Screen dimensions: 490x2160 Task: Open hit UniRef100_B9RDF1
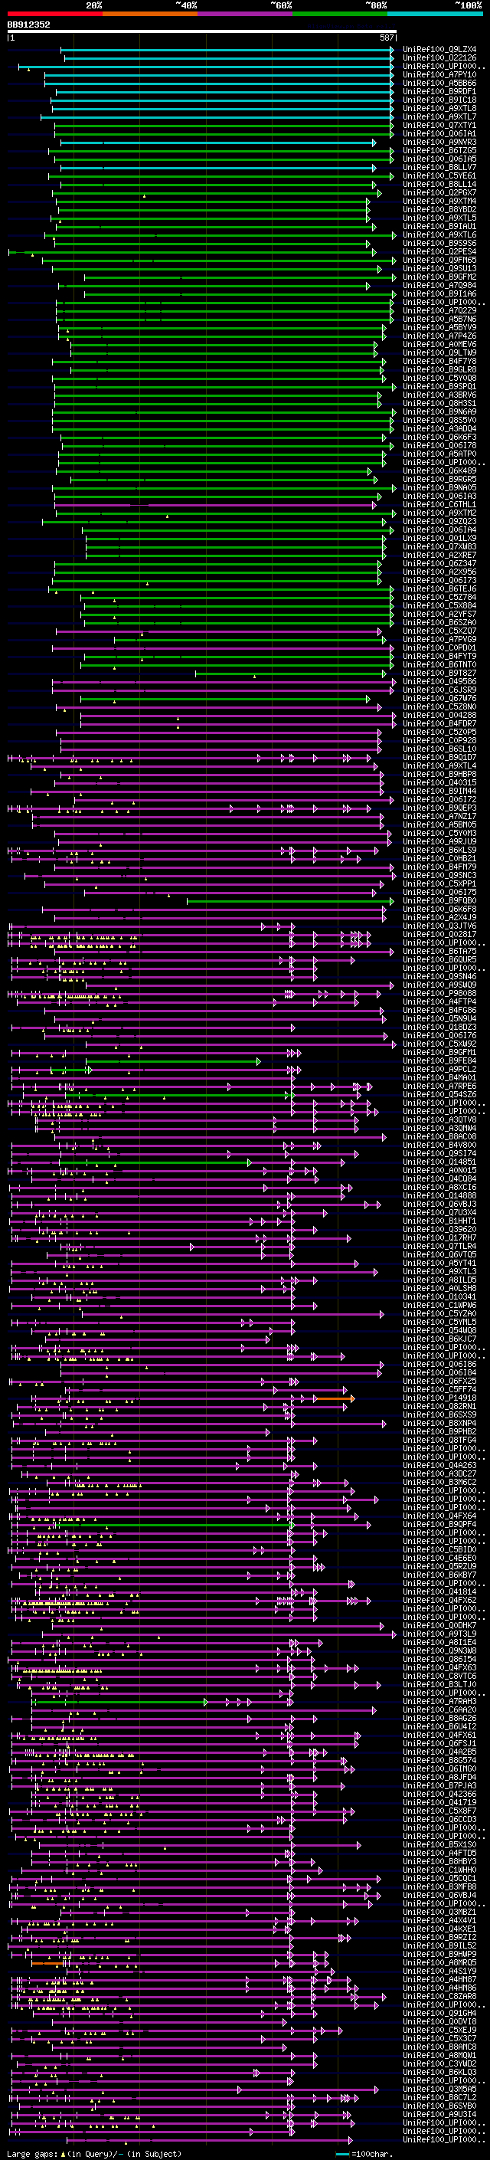tap(439, 91)
